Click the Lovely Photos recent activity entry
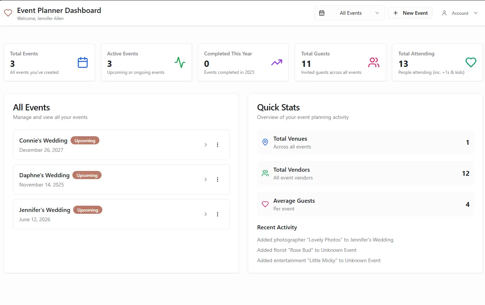The width and height of the screenshot is (485, 305). tap(325, 240)
